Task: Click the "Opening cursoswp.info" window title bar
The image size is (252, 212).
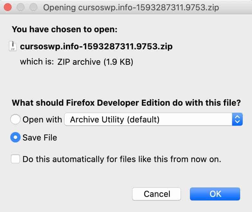Action: pos(131,7)
